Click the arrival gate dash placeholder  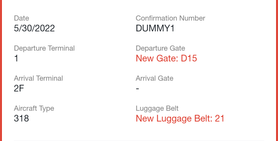click(137, 89)
